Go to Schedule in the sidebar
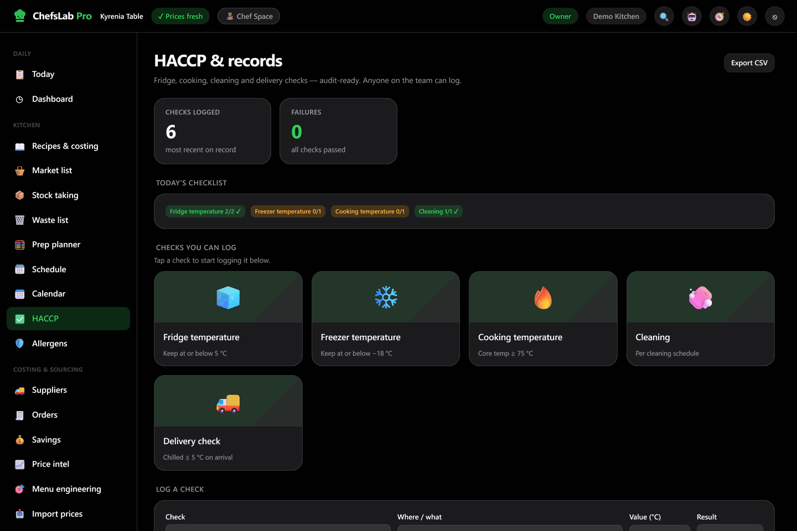This screenshot has height=531, width=797. click(68, 269)
